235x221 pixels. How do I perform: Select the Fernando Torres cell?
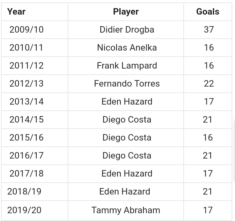[x=127, y=84]
